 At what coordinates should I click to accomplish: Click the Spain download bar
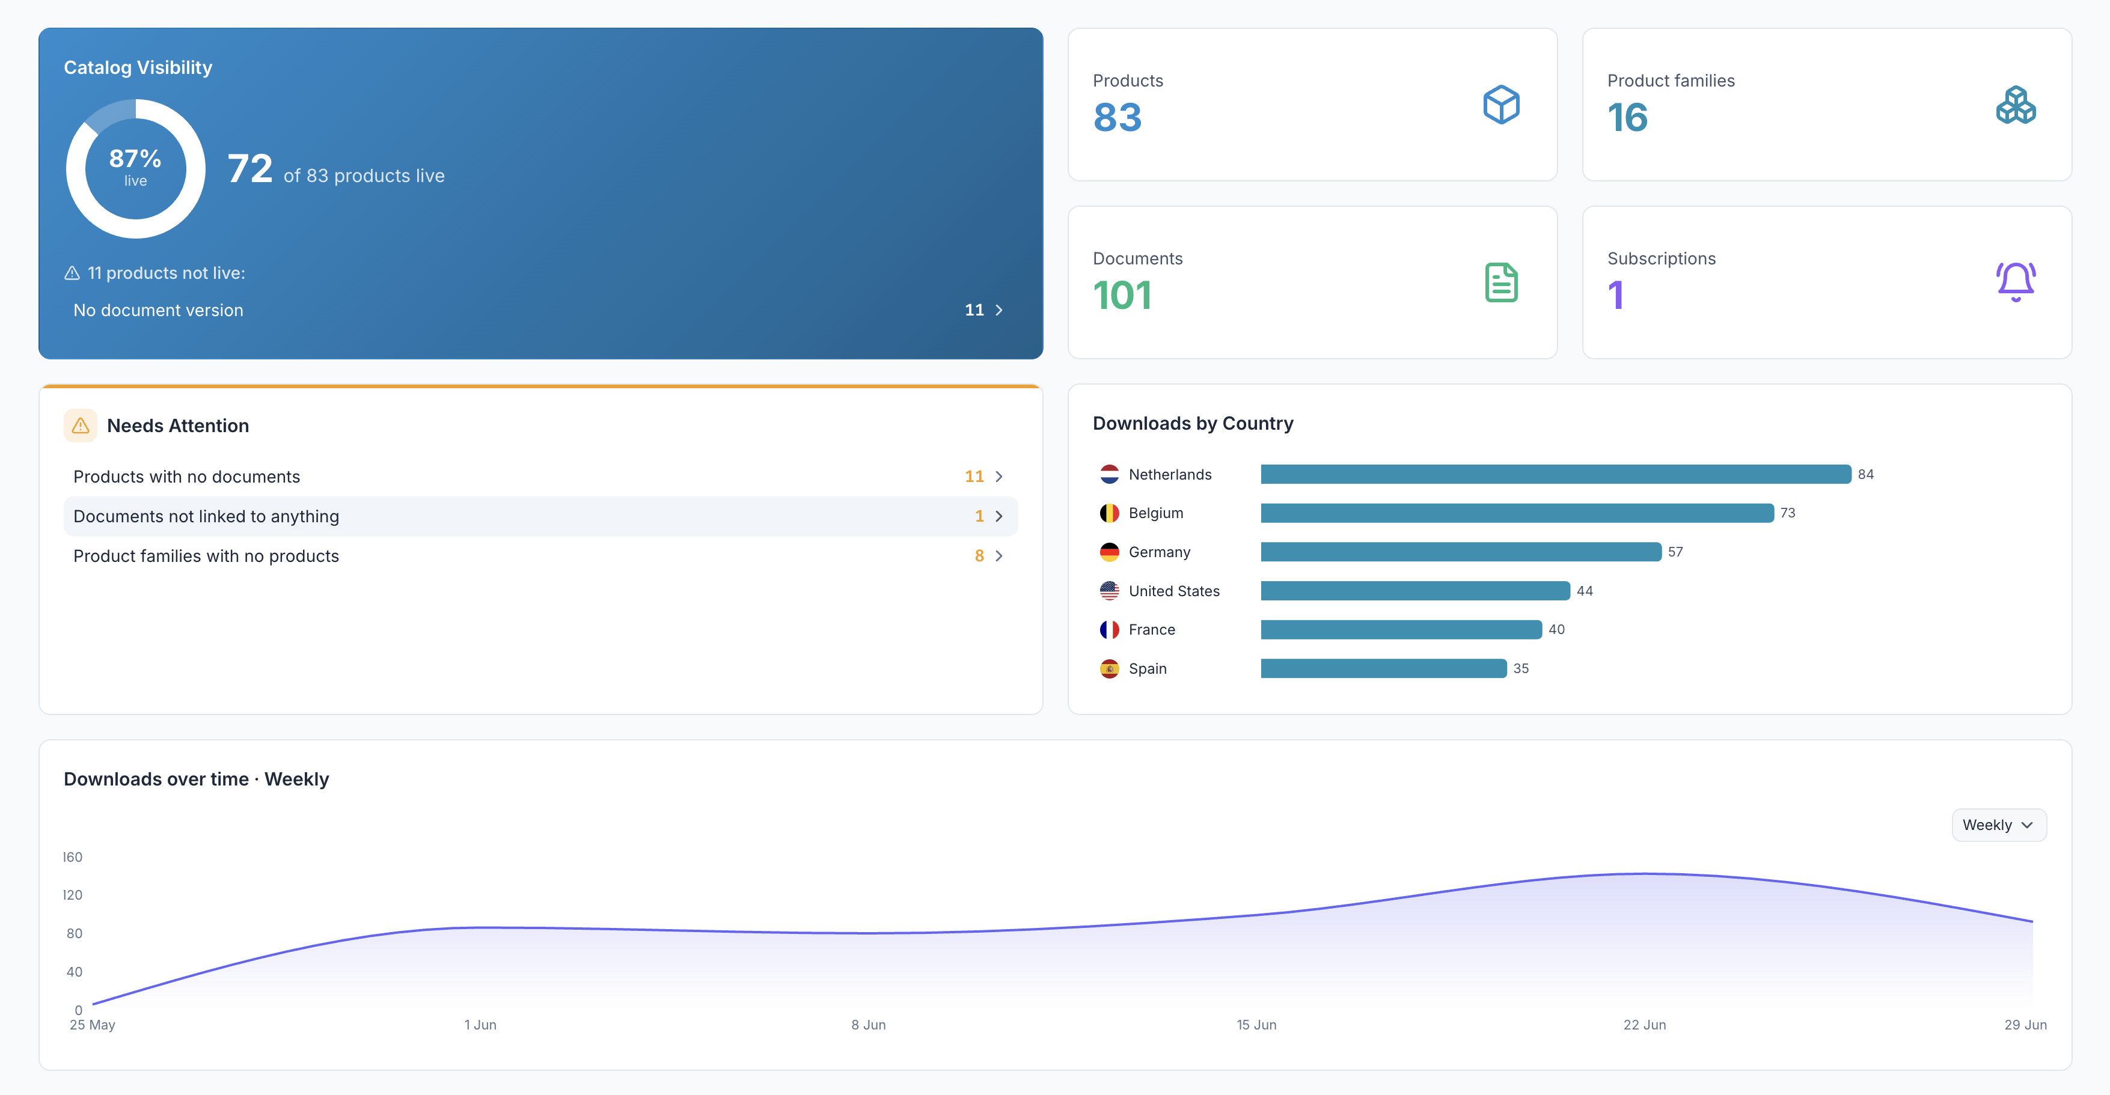[1383, 668]
